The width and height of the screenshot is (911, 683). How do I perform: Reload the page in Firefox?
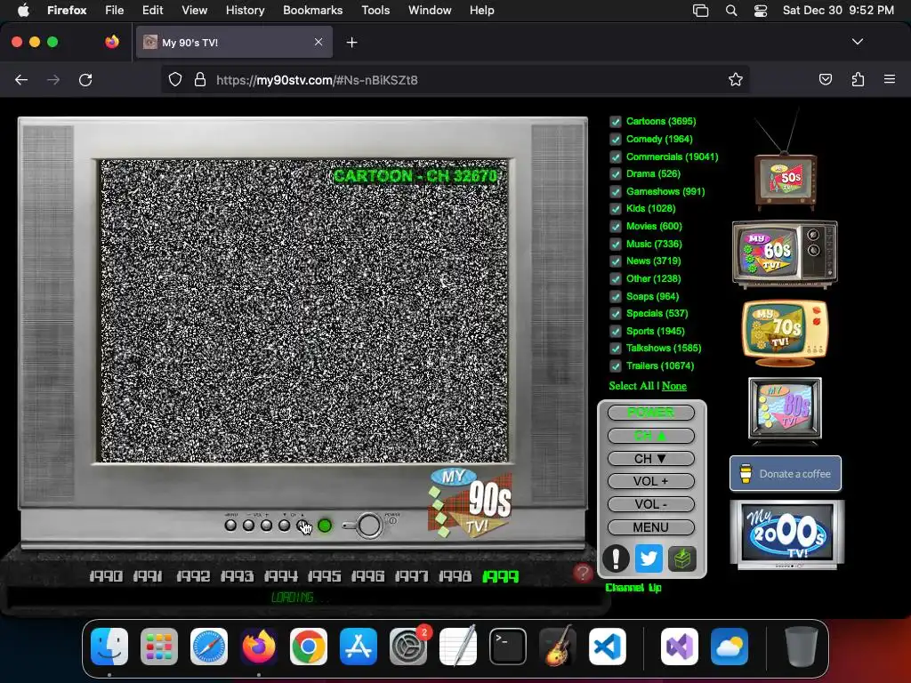pyautogui.click(x=85, y=79)
